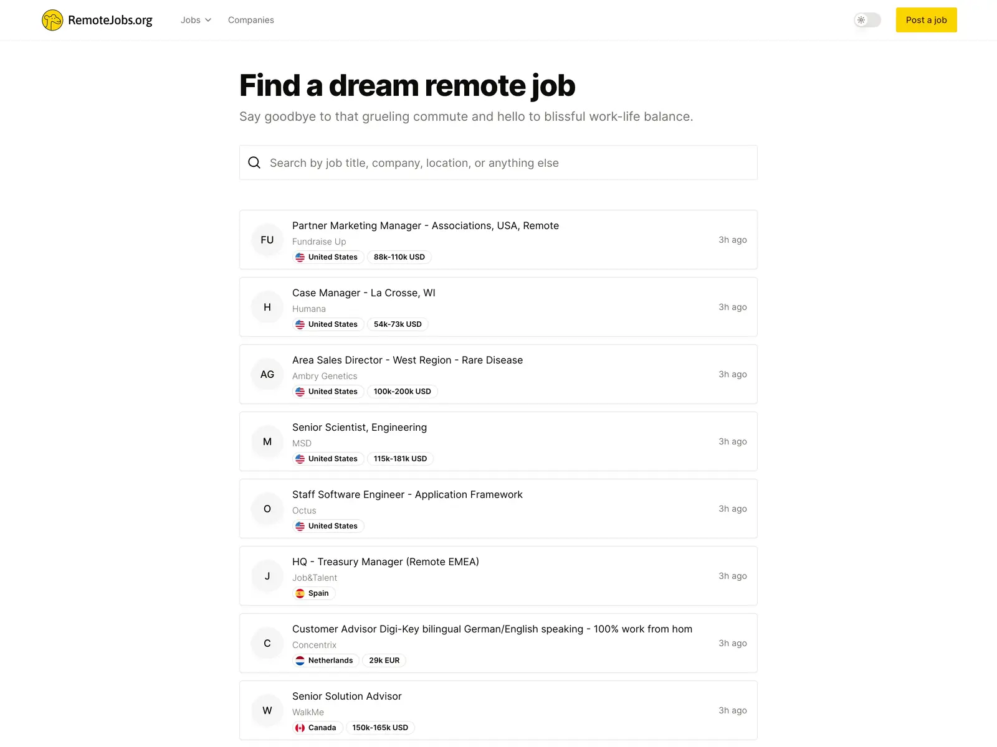Click the O avatar for Octus

pyautogui.click(x=267, y=509)
